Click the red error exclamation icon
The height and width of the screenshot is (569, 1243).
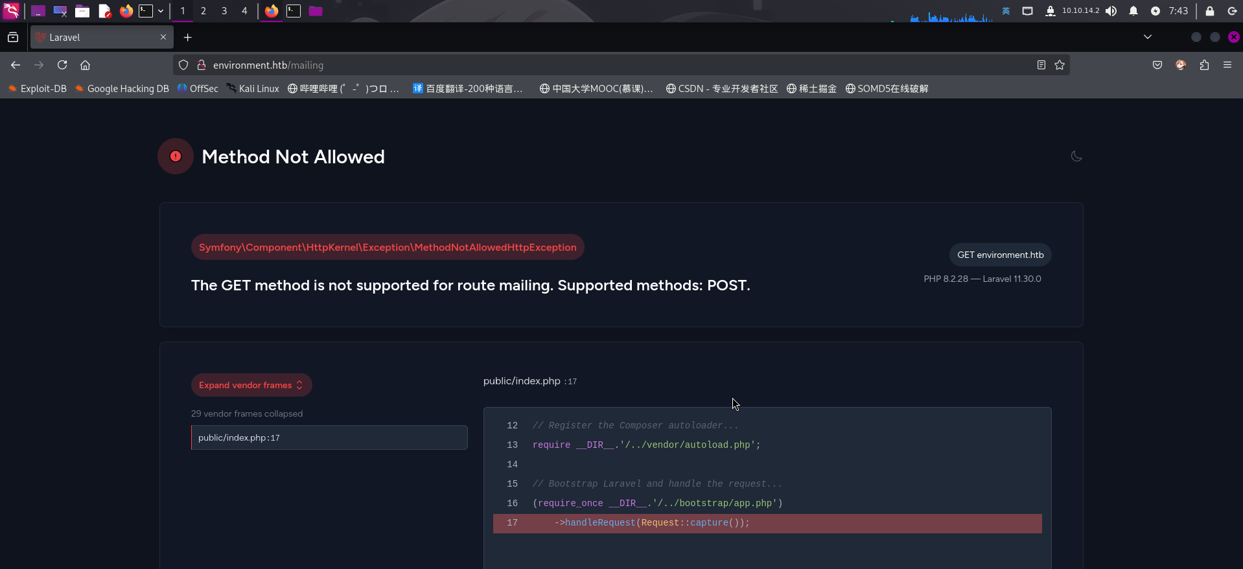(x=176, y=156)
